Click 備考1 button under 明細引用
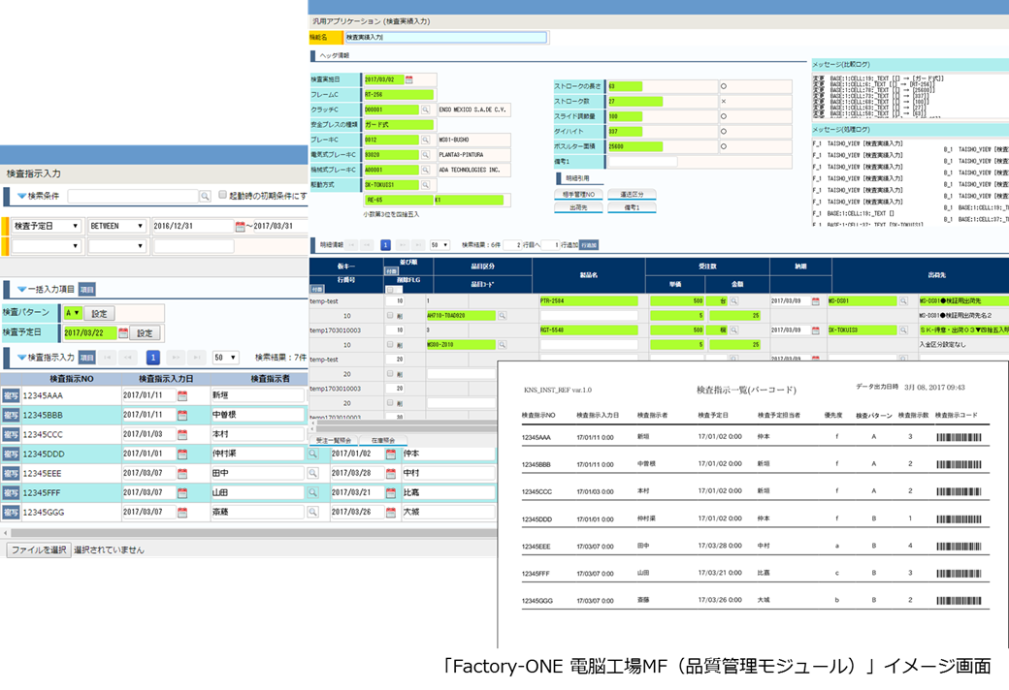Screen dimensions: 1009x690 pos(632,207)
